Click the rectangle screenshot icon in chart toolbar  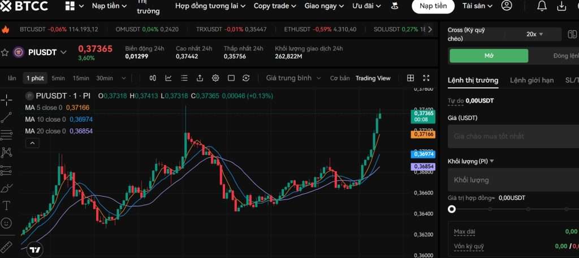coord(231,78)
